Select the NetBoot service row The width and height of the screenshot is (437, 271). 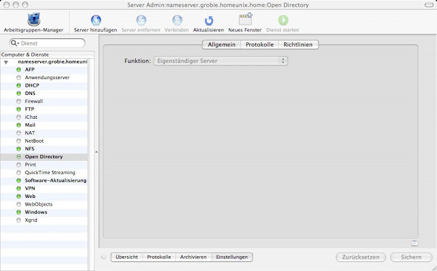pos(44,141)
